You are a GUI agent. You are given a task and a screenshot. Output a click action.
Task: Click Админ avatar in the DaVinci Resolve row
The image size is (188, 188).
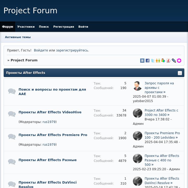click(x=138, y=181)
